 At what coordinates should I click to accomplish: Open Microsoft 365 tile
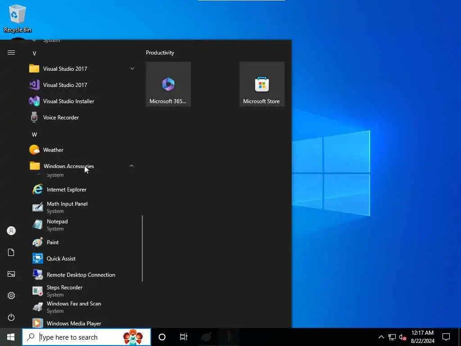[x=168, y=84]
